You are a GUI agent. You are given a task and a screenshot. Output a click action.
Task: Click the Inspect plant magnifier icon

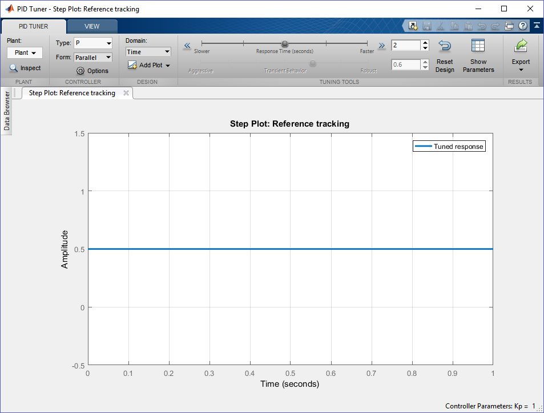14,68
